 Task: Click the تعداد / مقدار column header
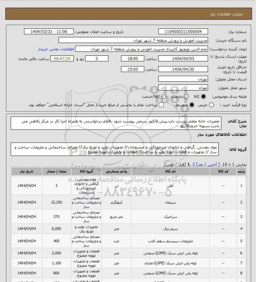coord(57,171)
